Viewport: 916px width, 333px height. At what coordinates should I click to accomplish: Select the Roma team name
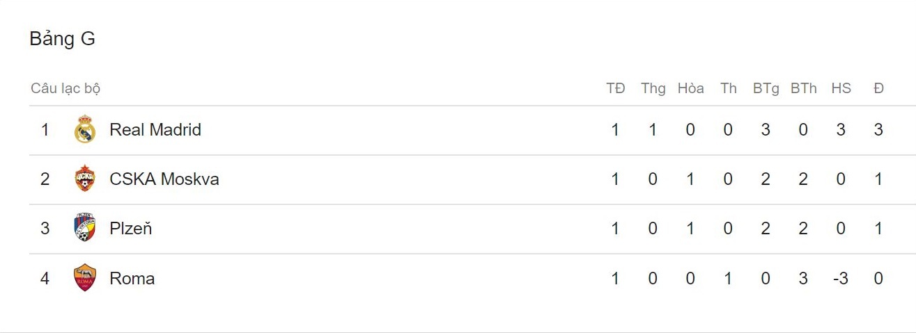pos(132,278)
